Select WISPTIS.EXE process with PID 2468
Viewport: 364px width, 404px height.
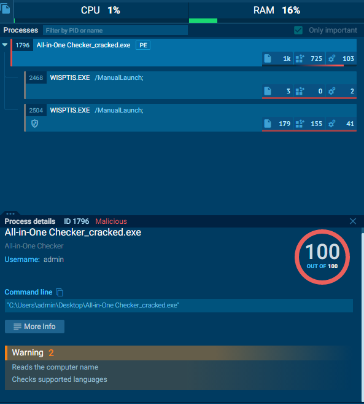(x=190, y=85)
